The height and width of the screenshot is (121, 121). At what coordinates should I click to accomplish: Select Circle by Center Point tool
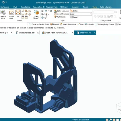39,24
